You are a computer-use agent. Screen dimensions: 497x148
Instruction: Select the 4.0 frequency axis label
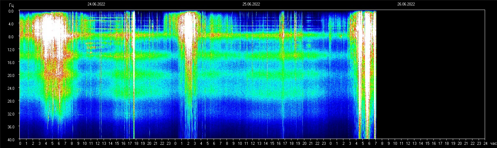click(11, 24)
